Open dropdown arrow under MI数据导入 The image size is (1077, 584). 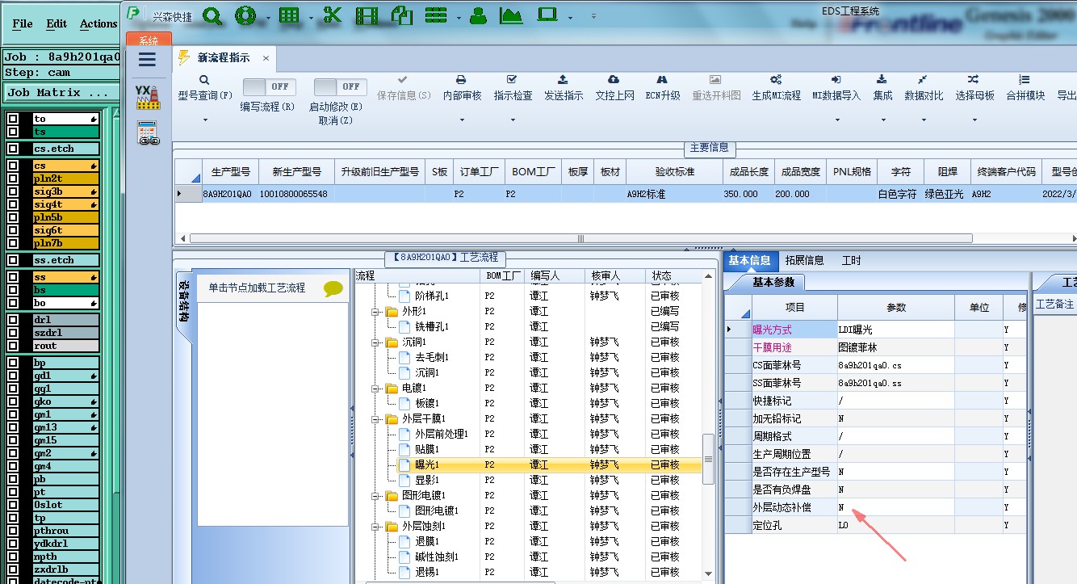point(836,120)
